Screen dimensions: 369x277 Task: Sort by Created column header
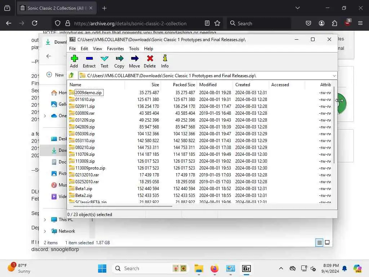click(x=251, y=84)
